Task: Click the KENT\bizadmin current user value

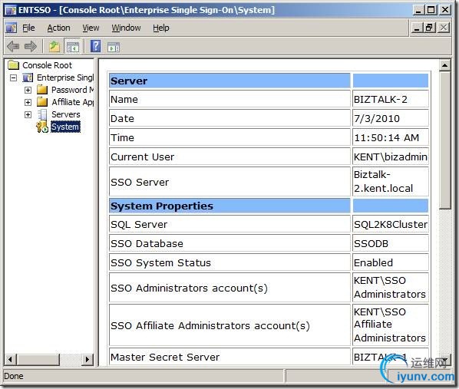Action: [x=391, y=157]
